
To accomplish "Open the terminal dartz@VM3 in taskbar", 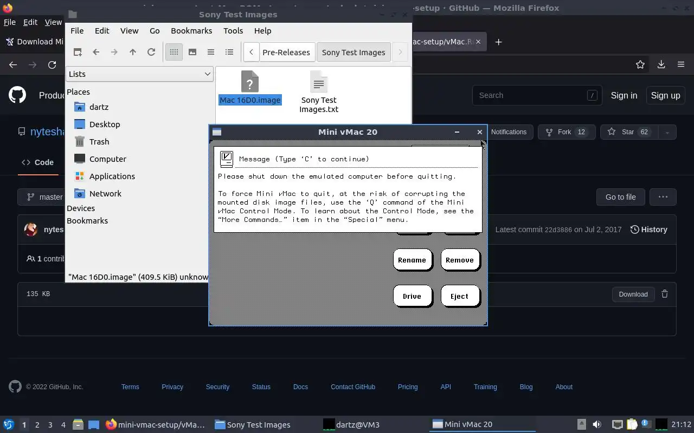I will click(x=351, y=425).
